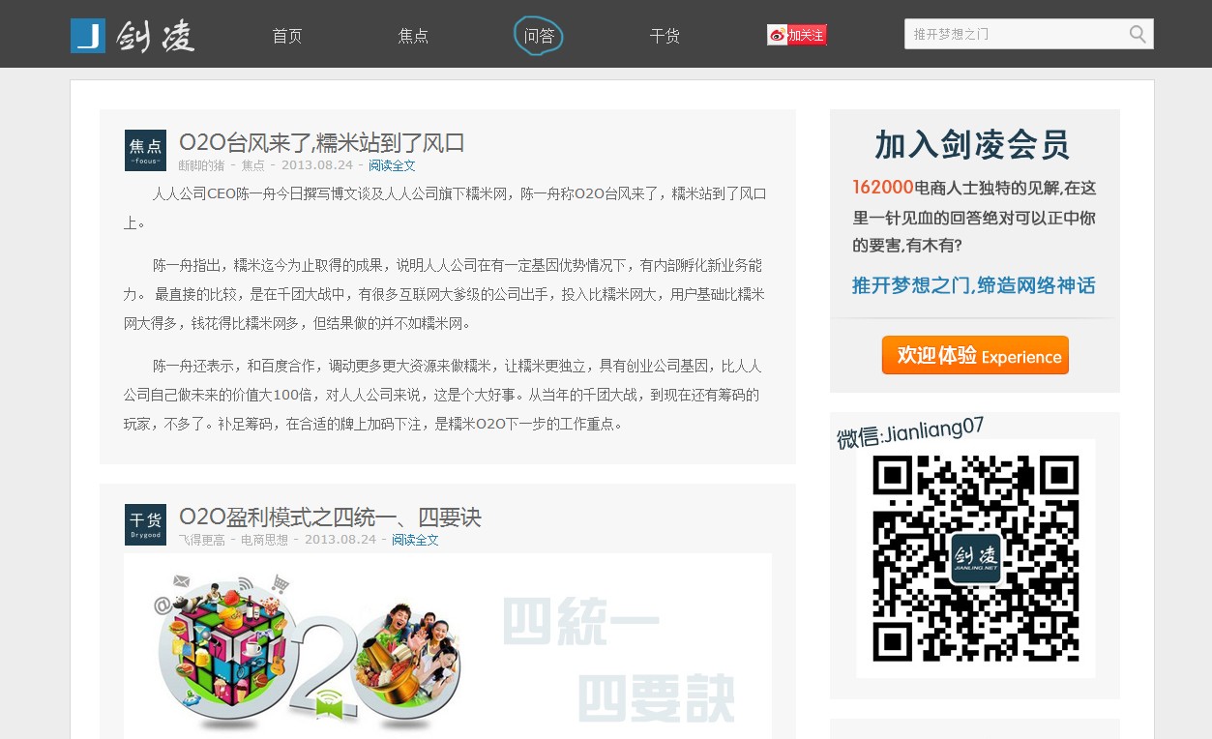Click the 电商思想 category link
This screenshot has height=739, width=1212.
click(x=264, y=540)
